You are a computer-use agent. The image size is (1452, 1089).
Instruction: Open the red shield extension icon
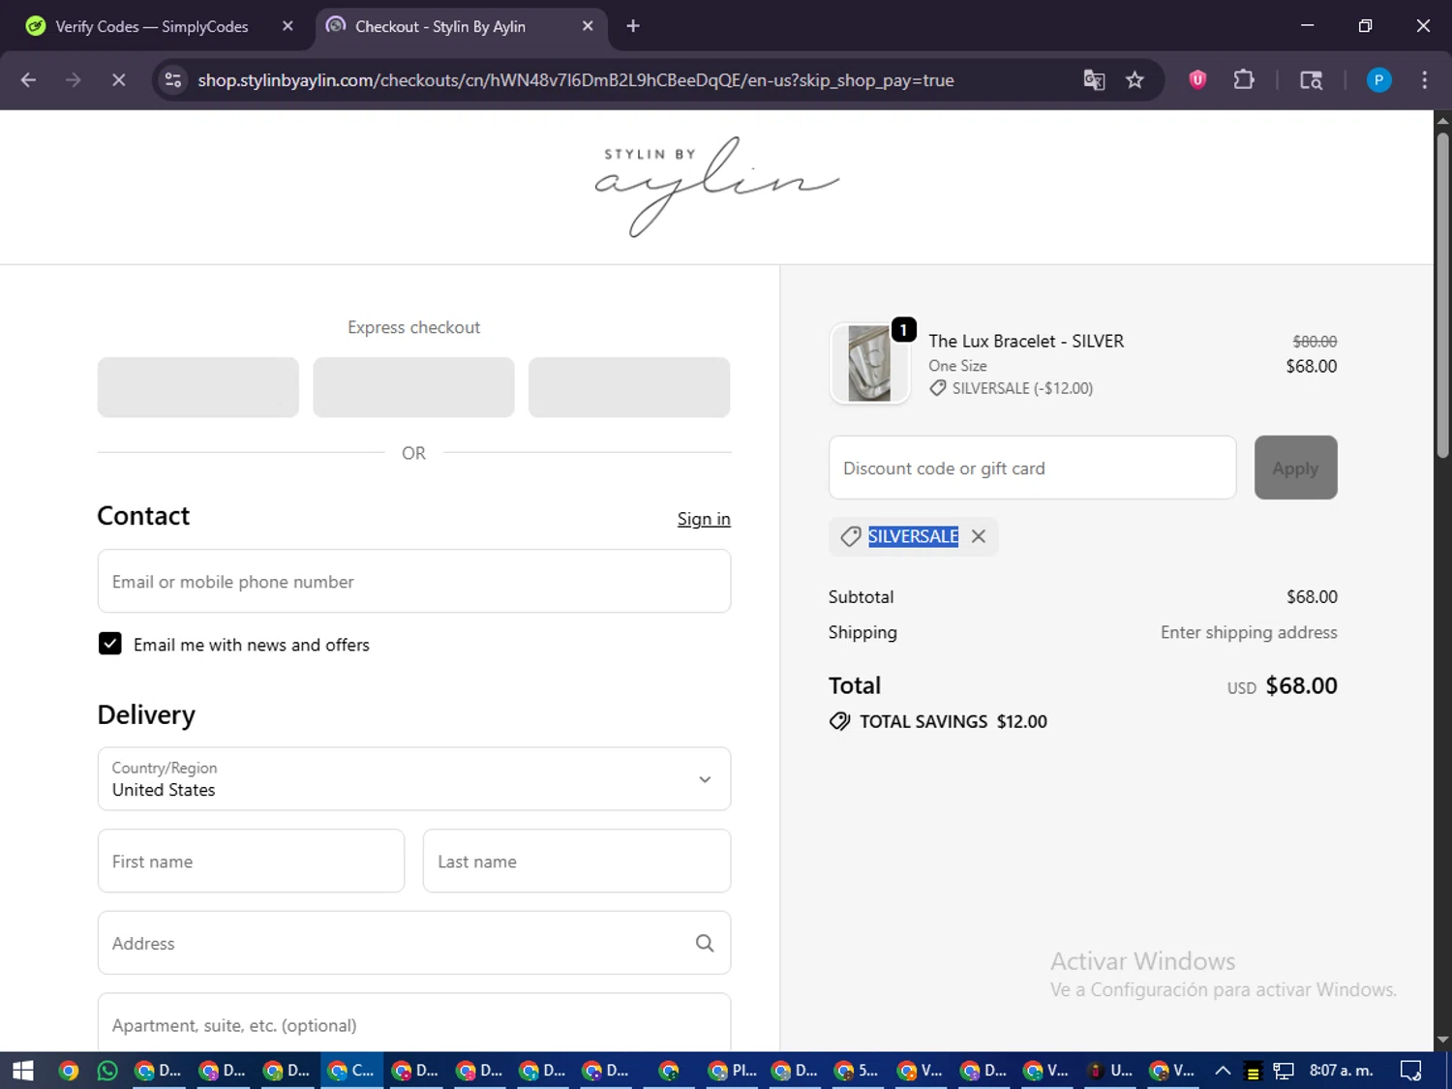1197,80
